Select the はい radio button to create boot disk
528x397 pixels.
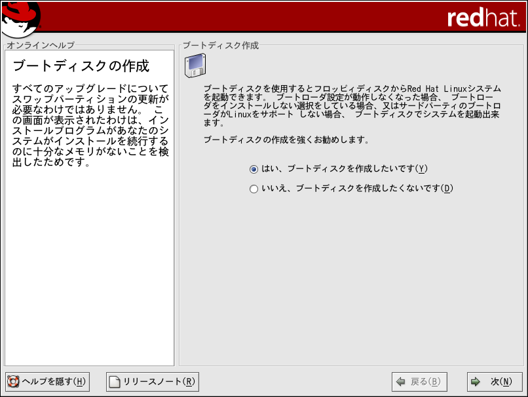(254, 169)
